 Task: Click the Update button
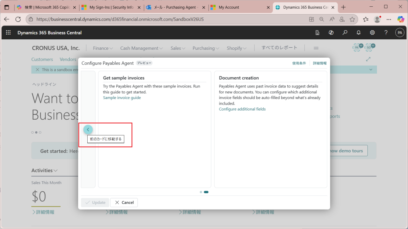coord(95,202)
